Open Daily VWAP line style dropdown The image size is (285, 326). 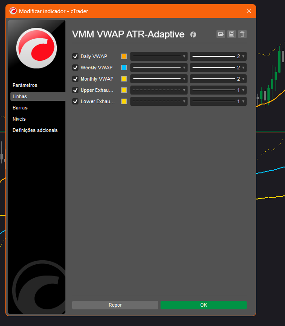coord(159,56)
